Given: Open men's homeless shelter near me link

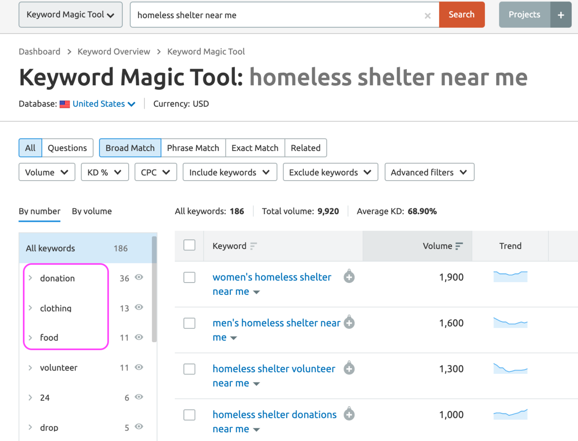Looking at the screenshot, I should (x=276, y=330).
